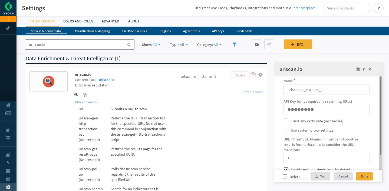Click the urlscan-search command name
Screen dimensions: 389x191
click(x=91, y=189)
